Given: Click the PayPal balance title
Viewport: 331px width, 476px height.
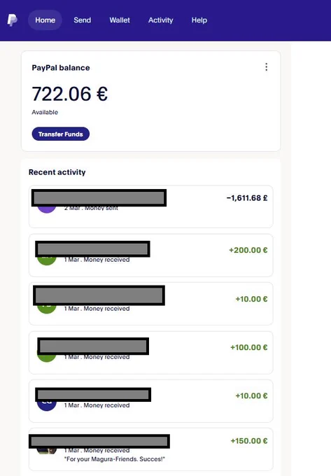Looking at the screenshot, I should (x=61, y=68).
